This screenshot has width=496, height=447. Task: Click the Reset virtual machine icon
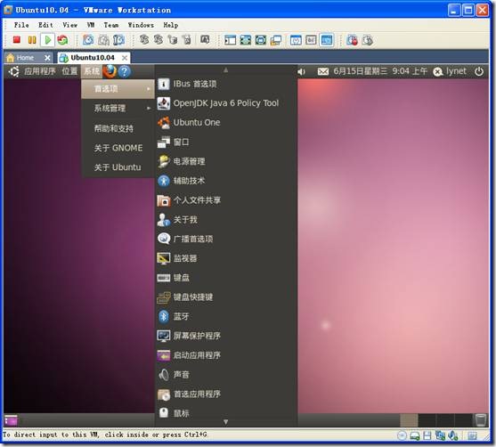pyautogui.click(x=62, y=40)
